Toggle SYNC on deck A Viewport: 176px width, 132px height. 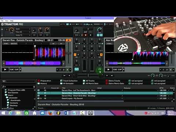[6, 44]
